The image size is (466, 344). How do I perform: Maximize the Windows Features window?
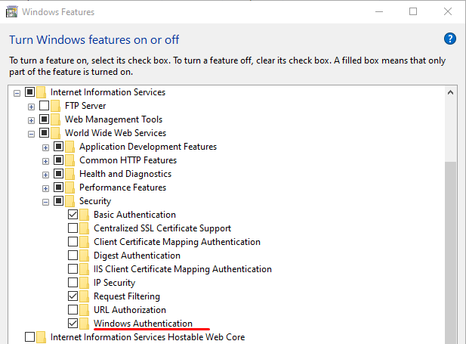413,11
